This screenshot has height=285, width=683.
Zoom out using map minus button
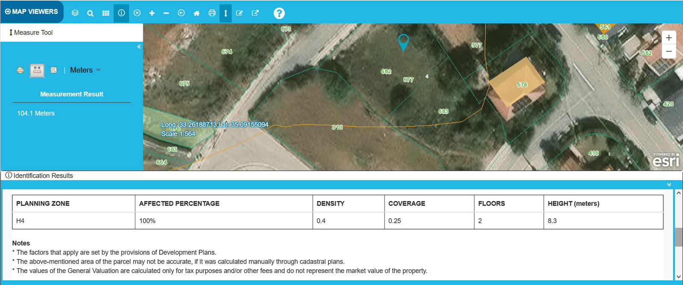pos(668,52)
